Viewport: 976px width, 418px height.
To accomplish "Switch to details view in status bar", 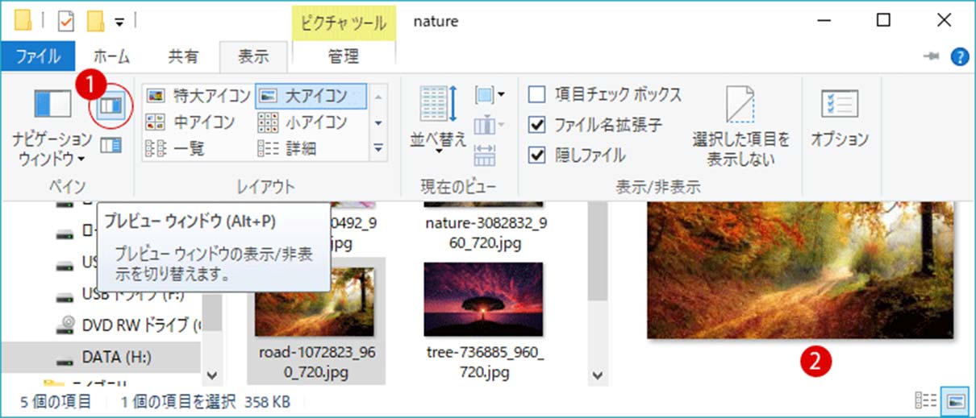I will pos(925,401).
